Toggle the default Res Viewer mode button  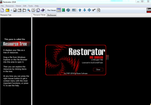[x=59, y=10]
